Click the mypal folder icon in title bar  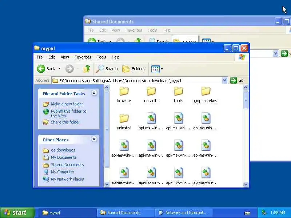(37, 48)
